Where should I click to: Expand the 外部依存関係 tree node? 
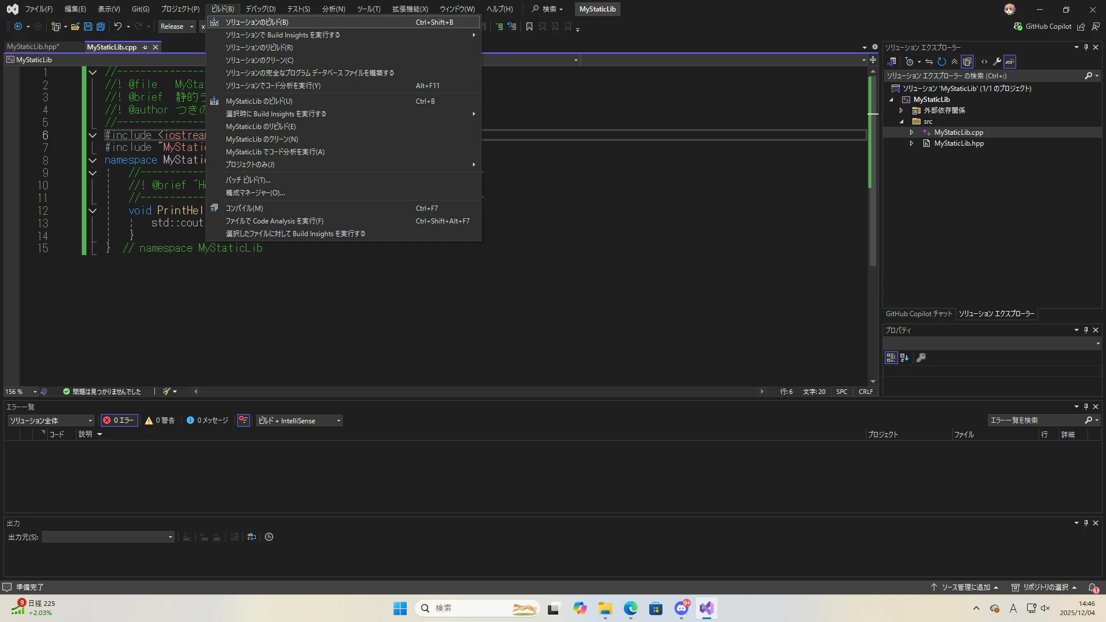pyautogui.click(x=902, y=111)
